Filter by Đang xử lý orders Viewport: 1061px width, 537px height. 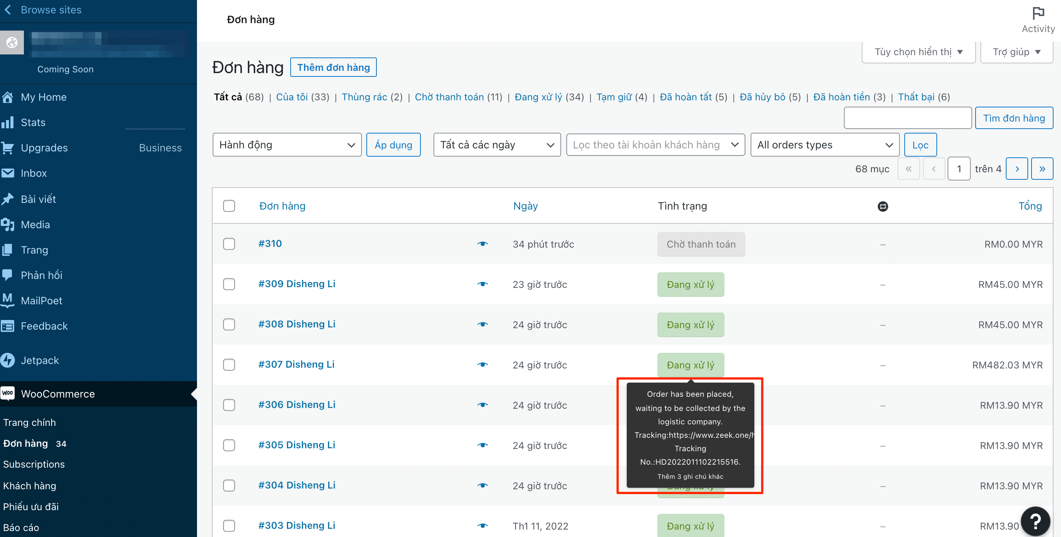(538, 97)
